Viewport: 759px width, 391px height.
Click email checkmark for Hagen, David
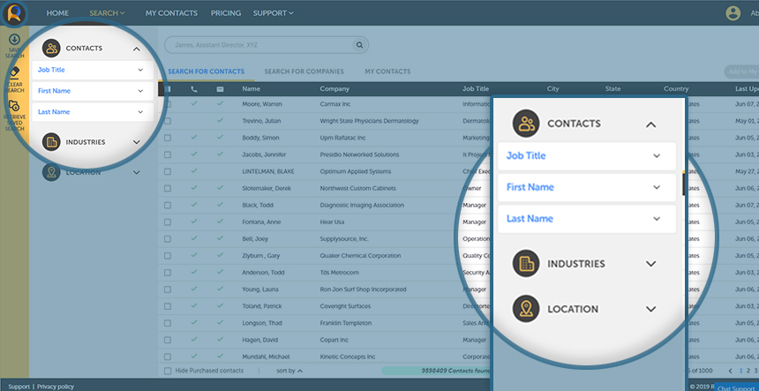220,339
